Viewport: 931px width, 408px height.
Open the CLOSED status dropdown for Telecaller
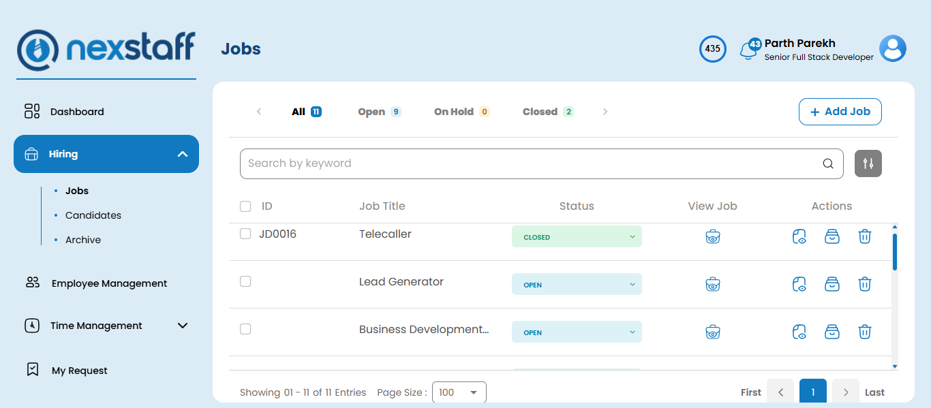tap(577, 236)
